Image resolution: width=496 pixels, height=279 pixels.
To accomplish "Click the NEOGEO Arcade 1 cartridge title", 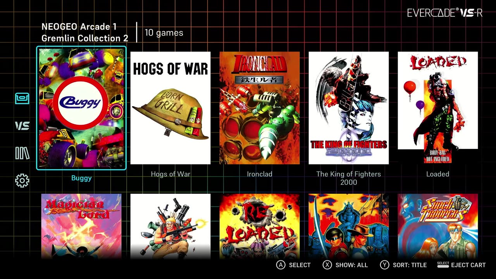I will (79, 27).
